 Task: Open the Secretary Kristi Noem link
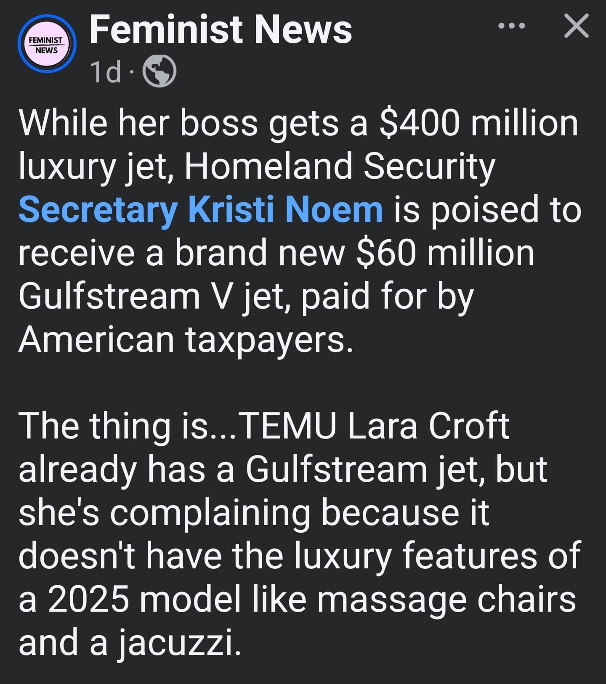tap(201, 210)
